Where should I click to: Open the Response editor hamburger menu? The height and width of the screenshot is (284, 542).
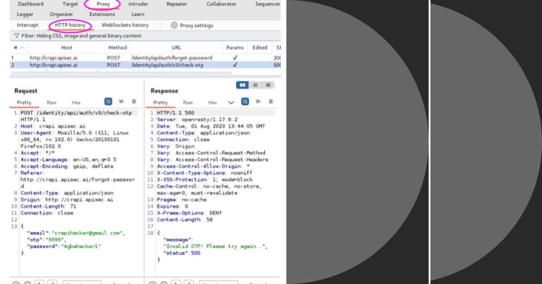(x=270, y=102)
